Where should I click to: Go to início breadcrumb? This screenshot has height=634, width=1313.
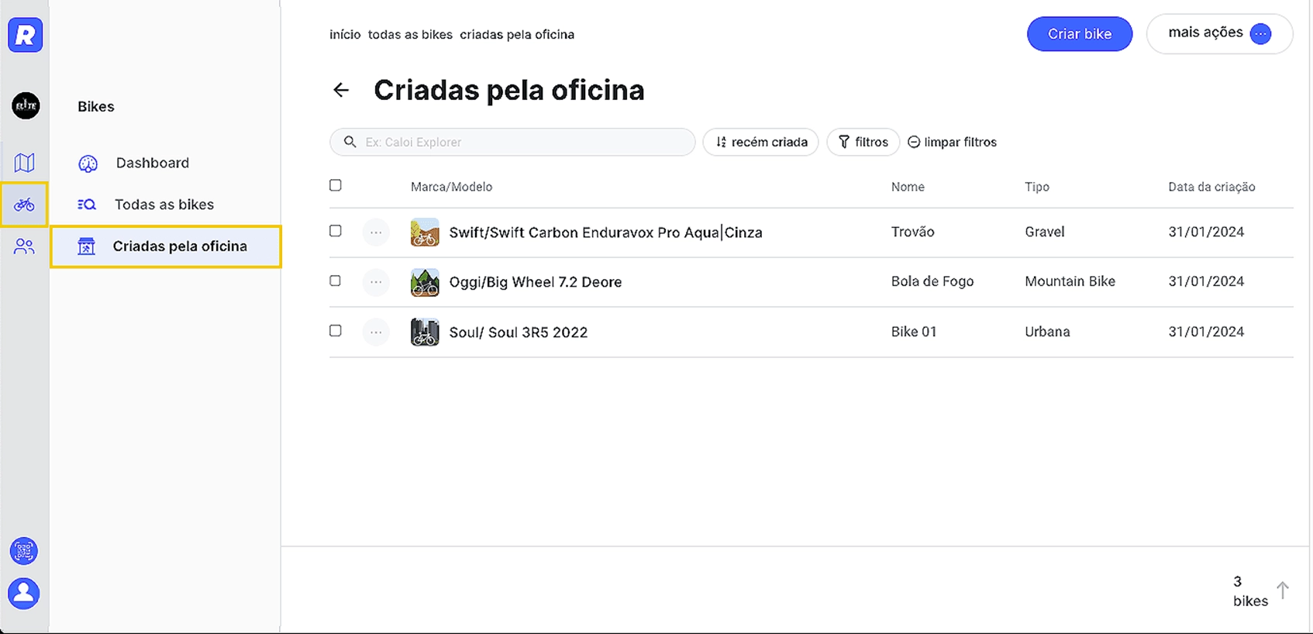pos(345,34)
